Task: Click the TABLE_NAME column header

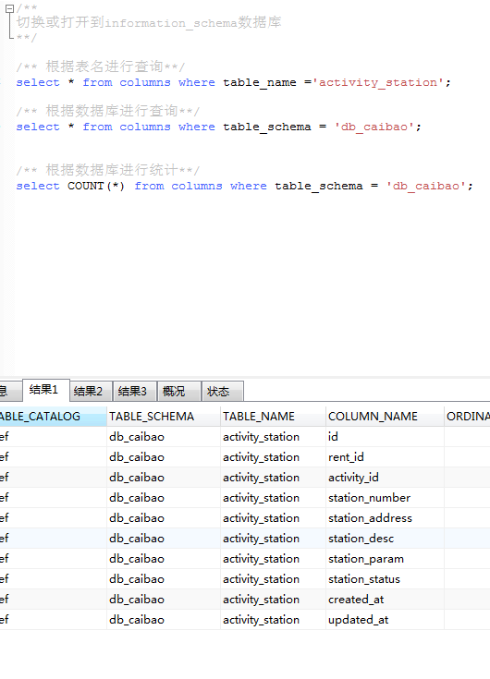Action: 273,416
